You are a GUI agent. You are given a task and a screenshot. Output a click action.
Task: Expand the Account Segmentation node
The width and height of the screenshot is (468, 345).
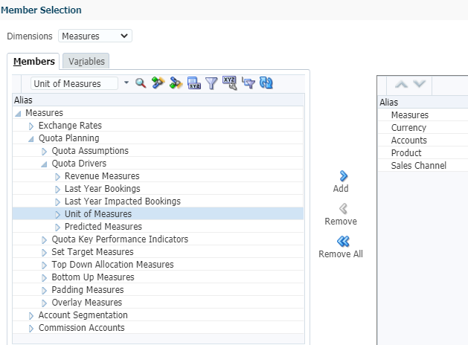coord(31,316)
